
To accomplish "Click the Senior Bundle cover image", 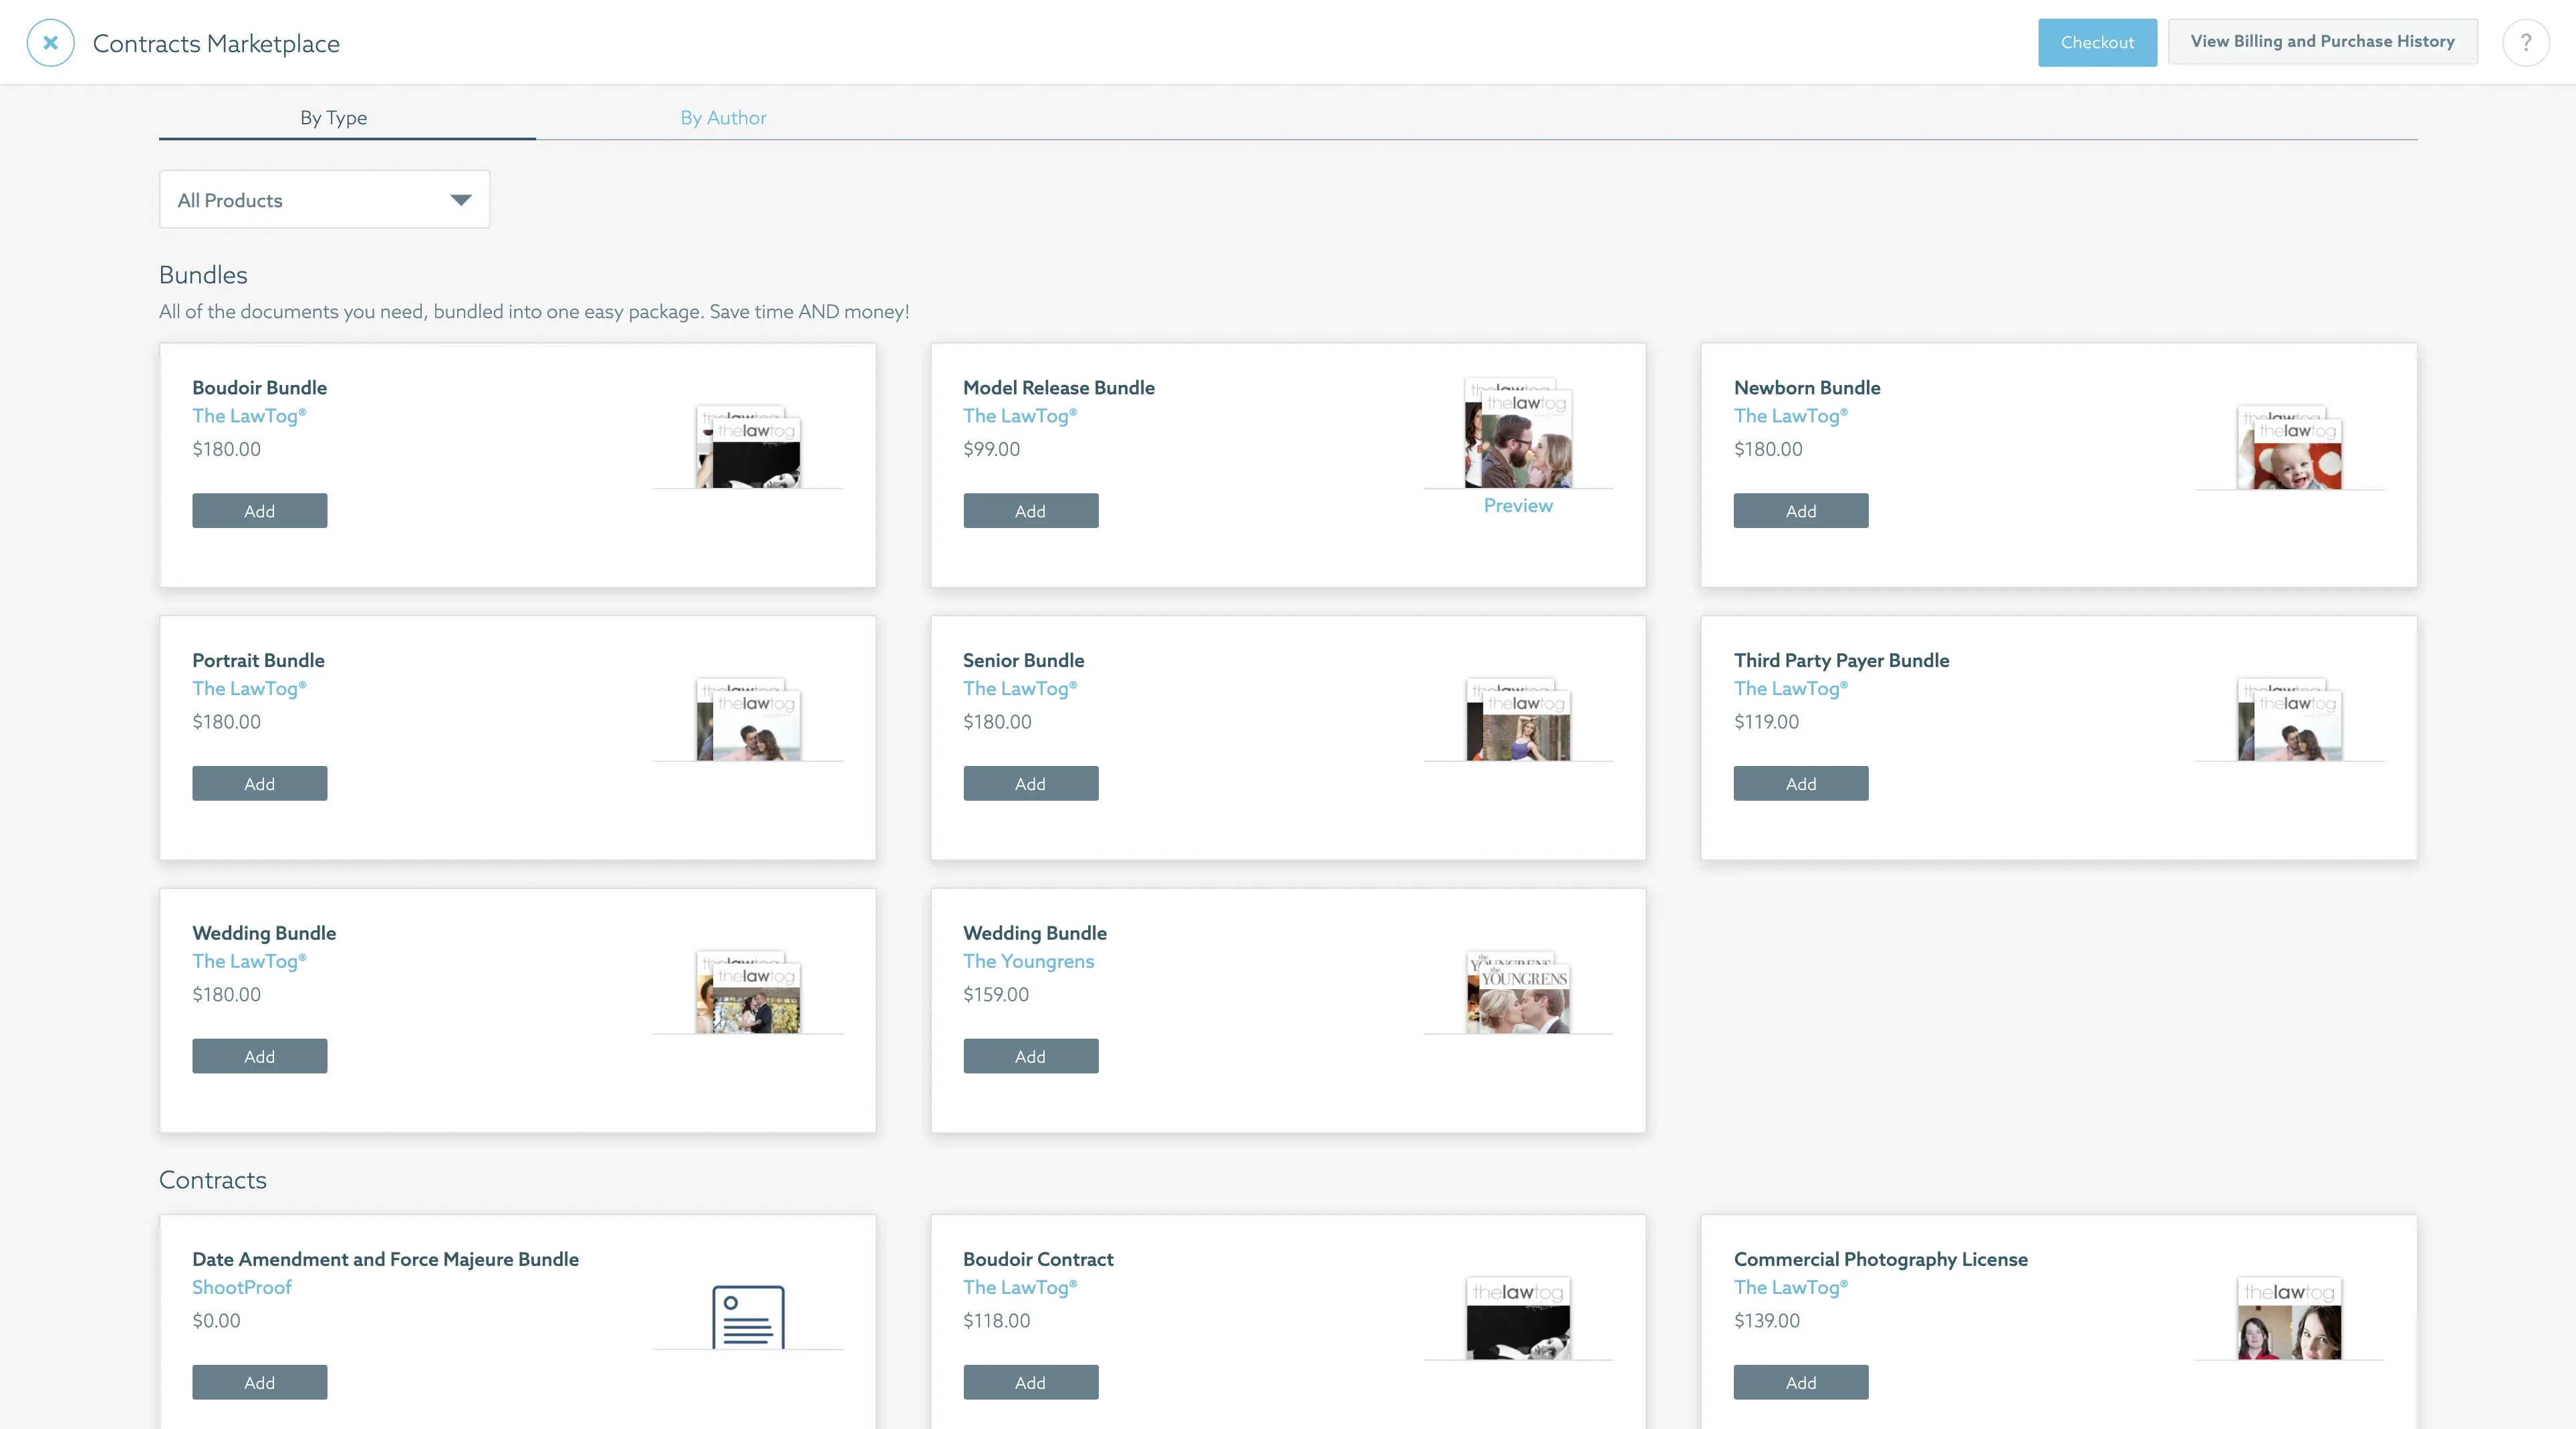I will coord(1518,719).
